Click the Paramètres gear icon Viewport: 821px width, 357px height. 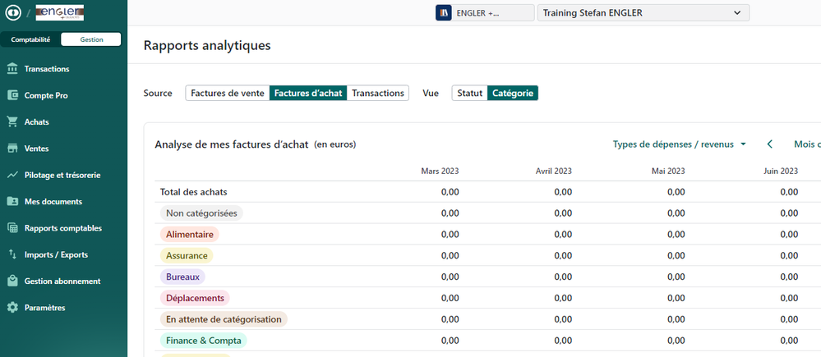(x=12, y=308)
